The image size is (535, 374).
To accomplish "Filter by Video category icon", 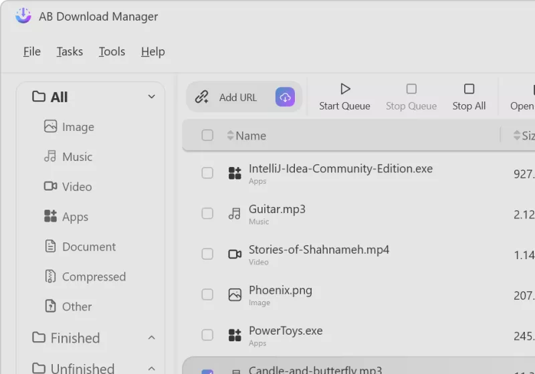I will tap(51, 186).
